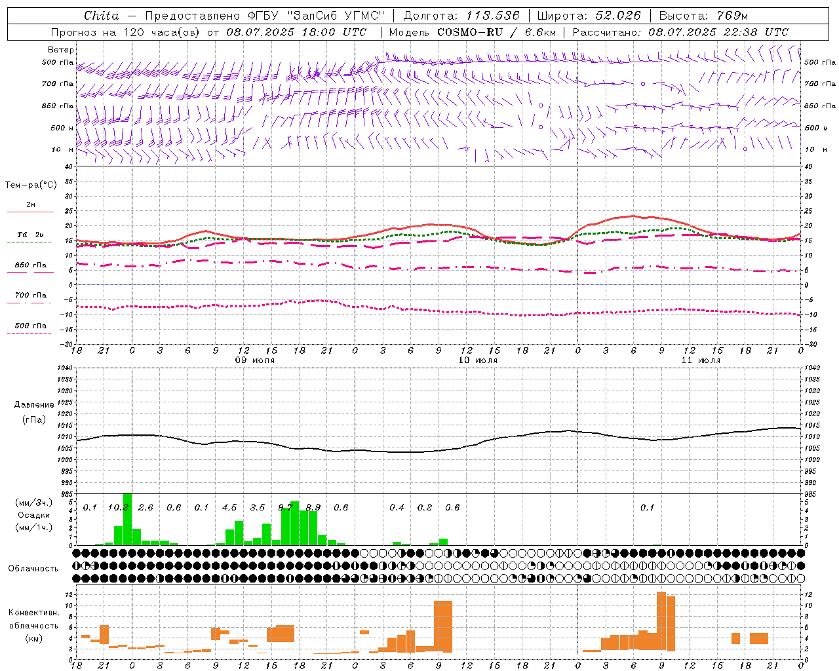The width and height of the screenshot is (839, 671).
Task: Click the "Тем-ра(°C)" temperature label
Action: coord(31,185)
